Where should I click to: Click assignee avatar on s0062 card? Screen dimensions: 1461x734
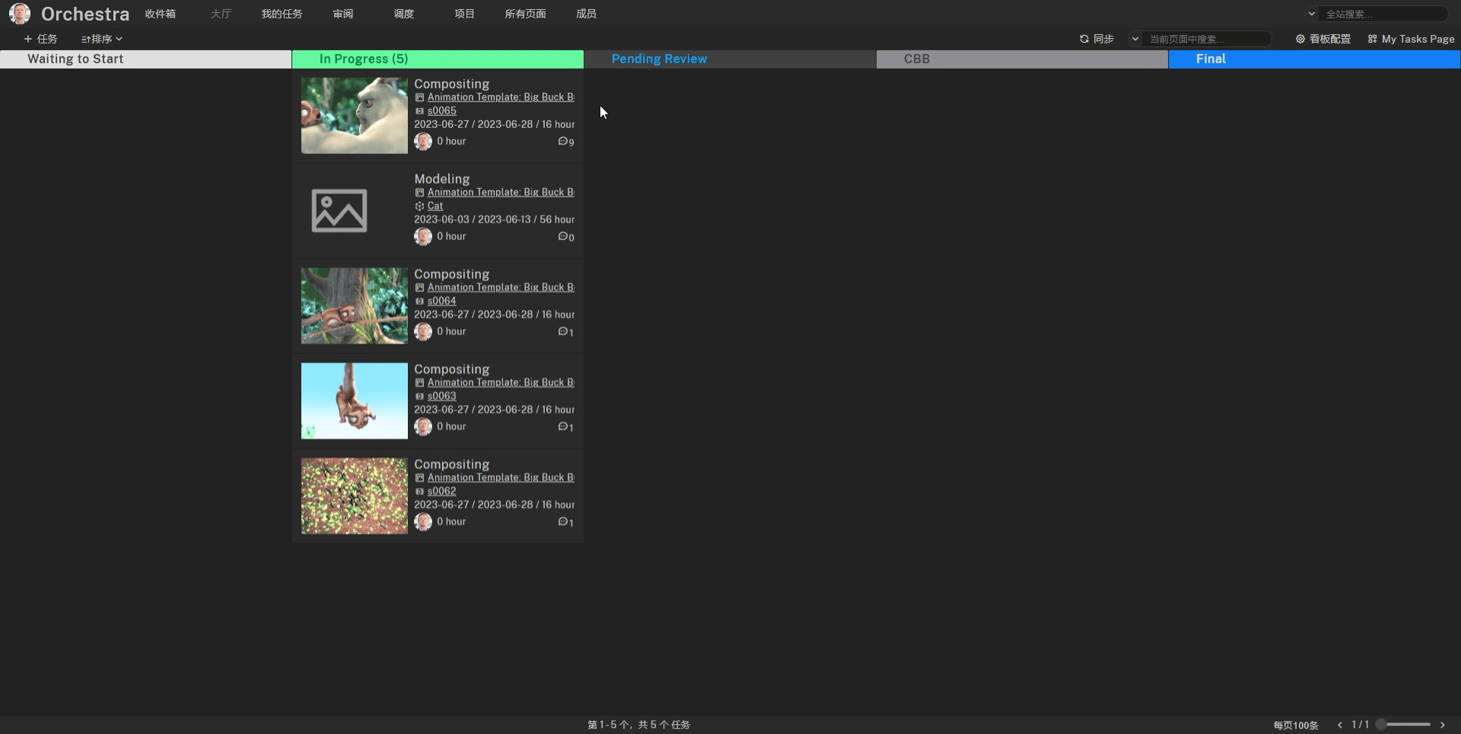[x=423, y=522]
